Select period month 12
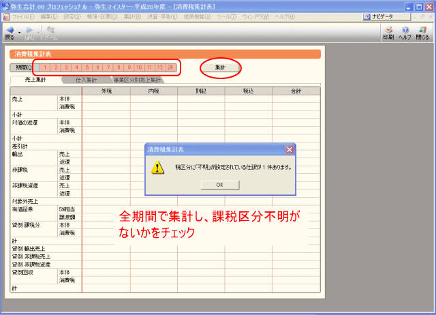This screenshot has width=436, height=315. (x=160, y=67)
